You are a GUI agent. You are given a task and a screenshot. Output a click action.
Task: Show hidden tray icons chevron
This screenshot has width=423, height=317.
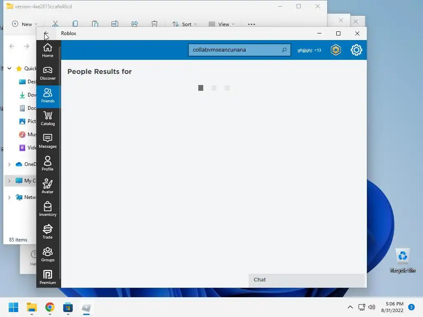(x=350, y=307)
